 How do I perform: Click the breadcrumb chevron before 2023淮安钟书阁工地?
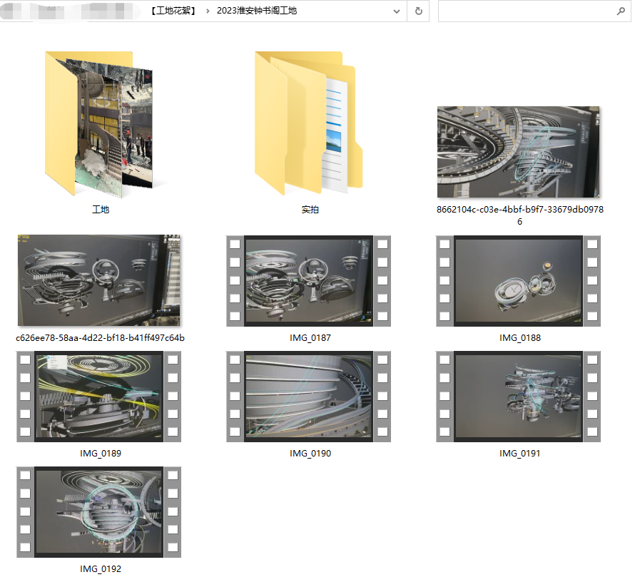(208, 11)
